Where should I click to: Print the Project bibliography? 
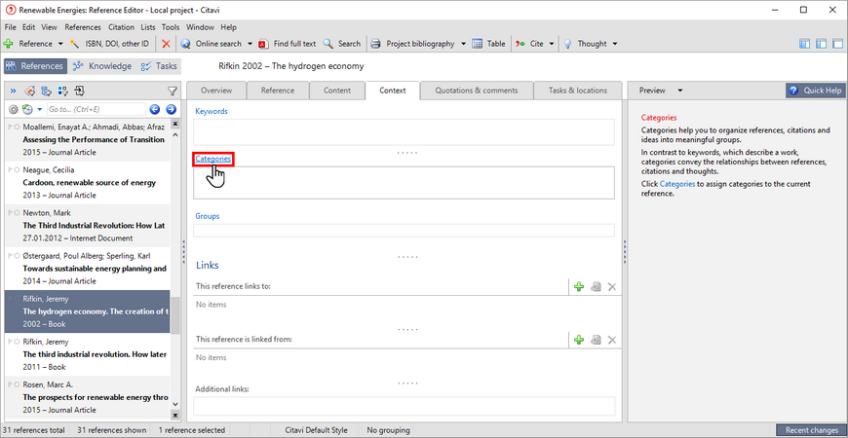413,44
